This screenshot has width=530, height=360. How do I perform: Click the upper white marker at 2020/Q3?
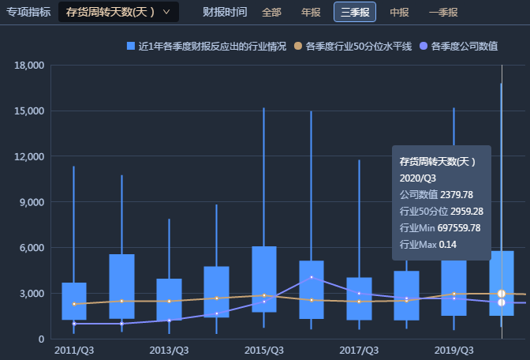click(x=502, y=294)
